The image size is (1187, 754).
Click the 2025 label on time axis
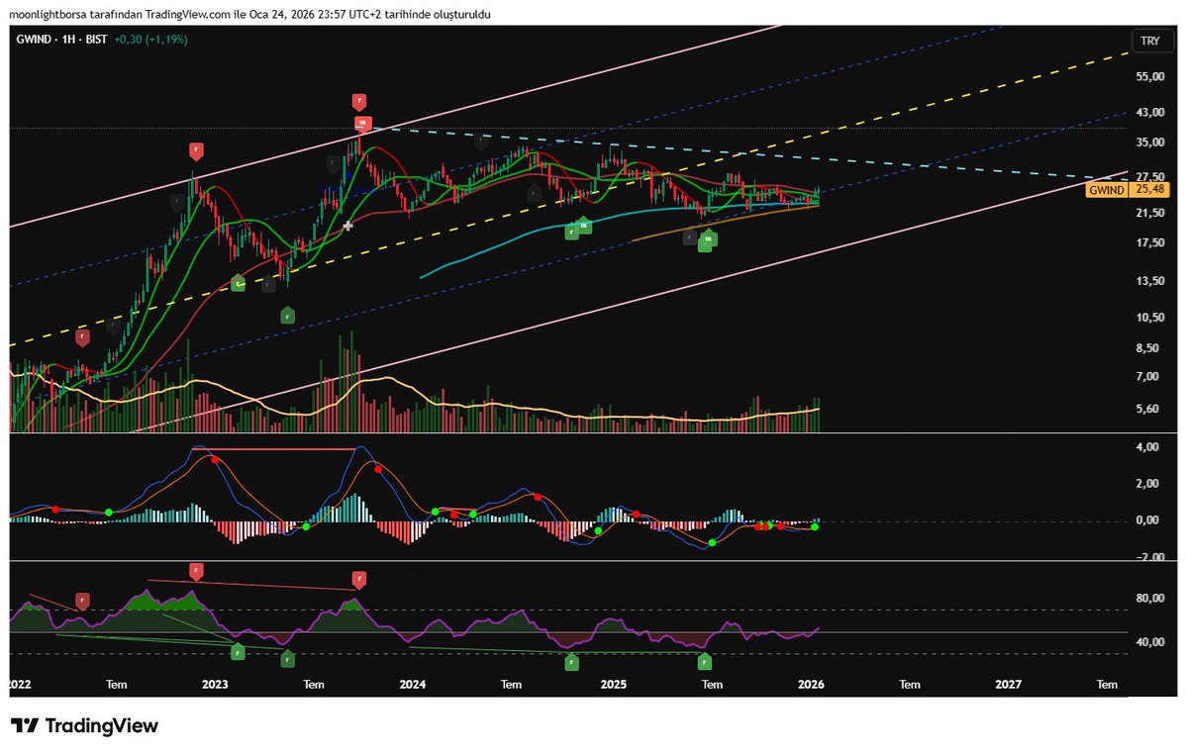[613, 685]
